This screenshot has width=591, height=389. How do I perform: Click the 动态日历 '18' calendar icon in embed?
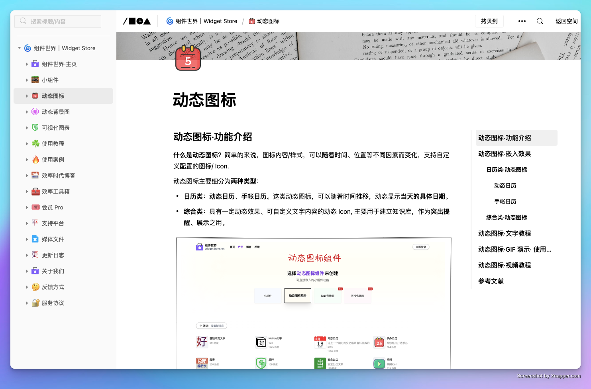pos(320,342)
